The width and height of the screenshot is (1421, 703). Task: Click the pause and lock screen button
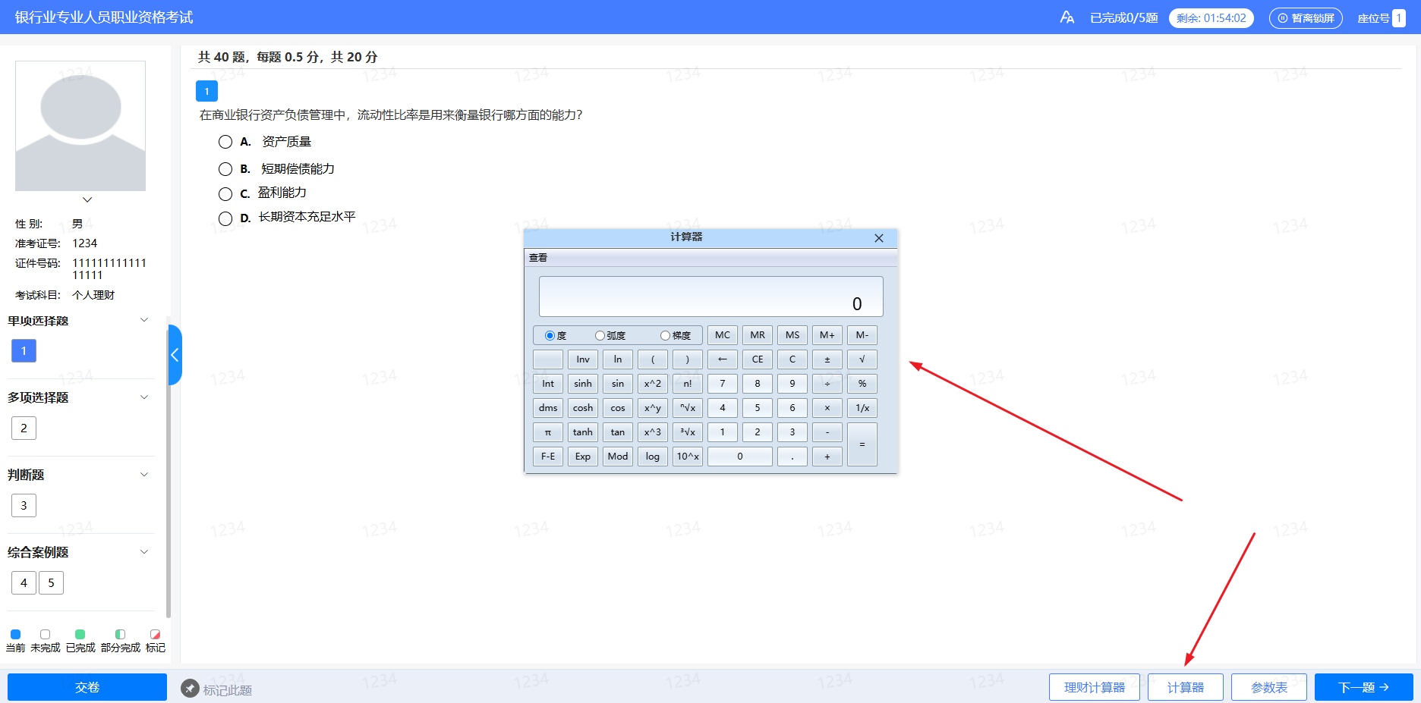tap(1306, 18)
